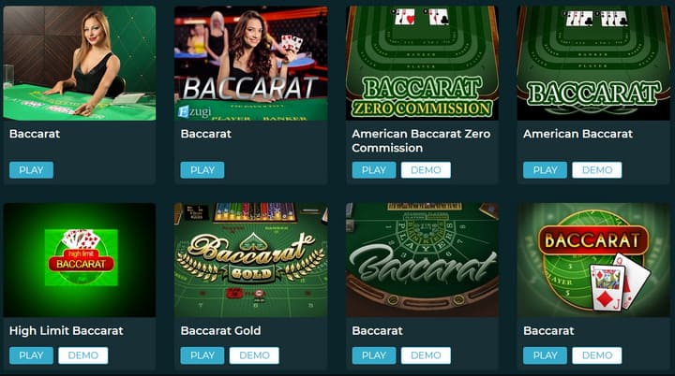675x376 pixels.
Task: Click PLAY for American Baccarat Zero Commission
Action: [374, 170]
